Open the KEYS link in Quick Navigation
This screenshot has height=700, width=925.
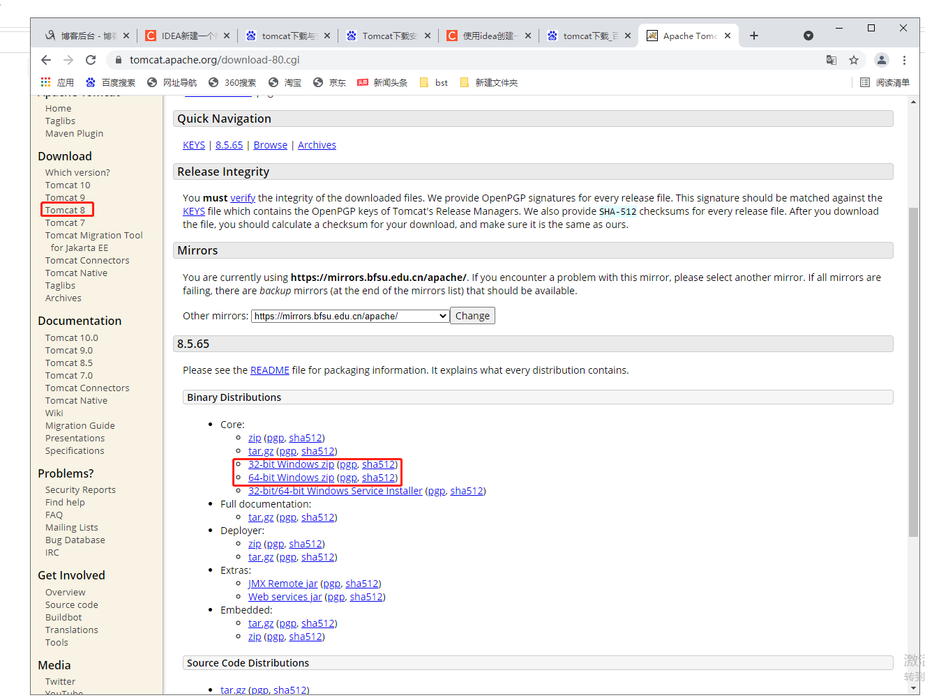click(x=194, y=145)
